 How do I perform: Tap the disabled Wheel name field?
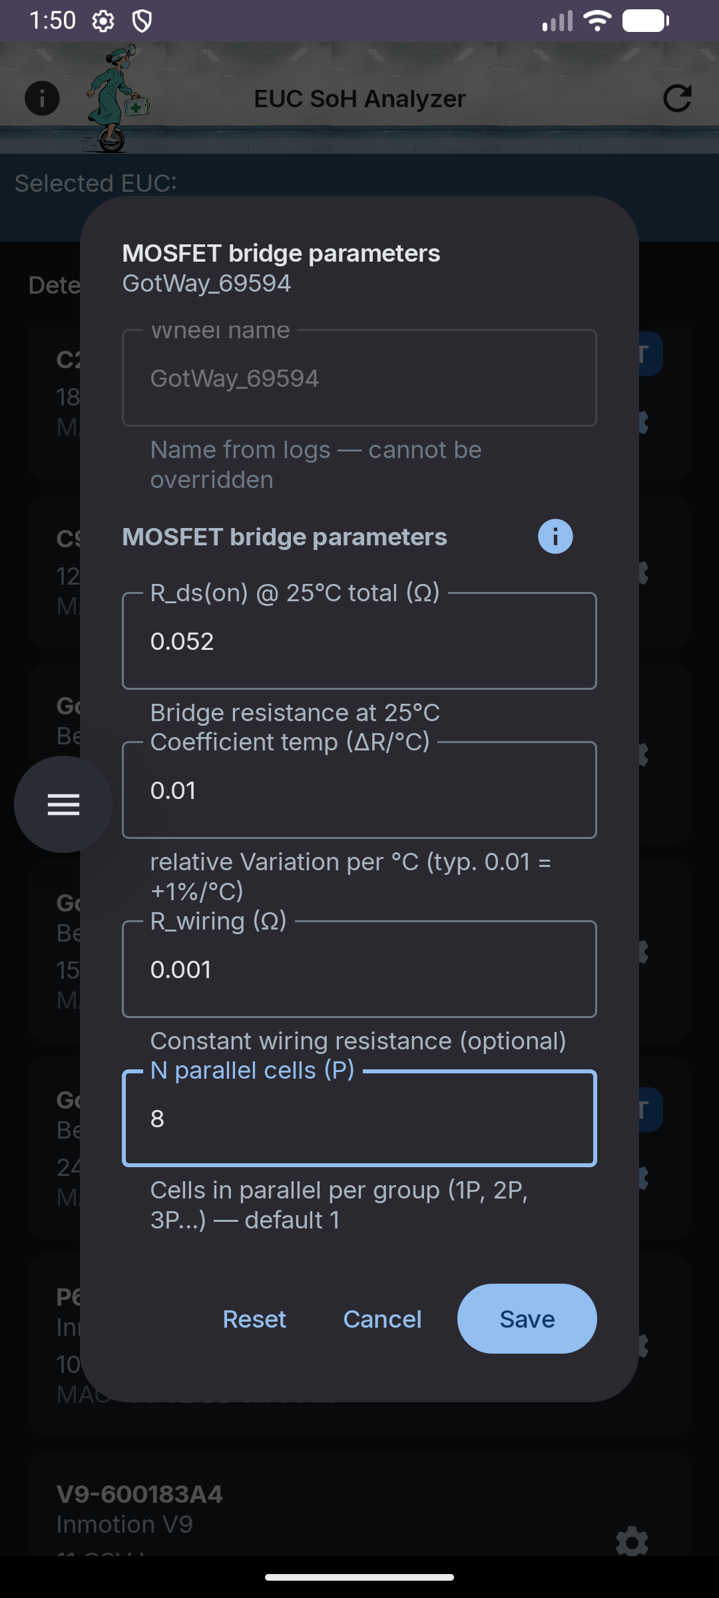click(x=359, y=378)
